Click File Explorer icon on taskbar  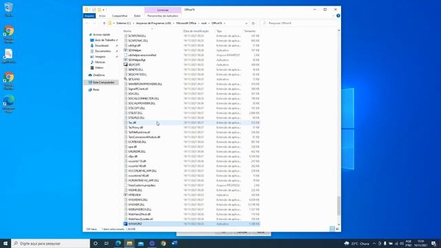[x=130, y=243]
